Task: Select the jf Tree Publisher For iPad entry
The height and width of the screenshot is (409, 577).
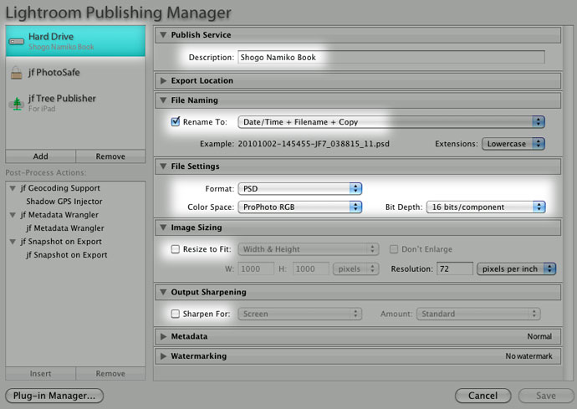Action: [x=75, y=104]
